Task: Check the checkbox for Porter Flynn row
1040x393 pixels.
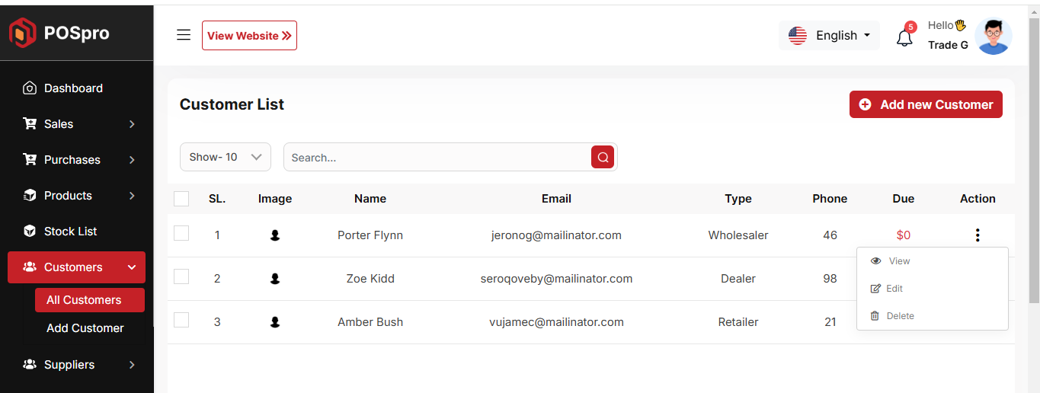Action: pyautogui.click(x=181, y=234)
